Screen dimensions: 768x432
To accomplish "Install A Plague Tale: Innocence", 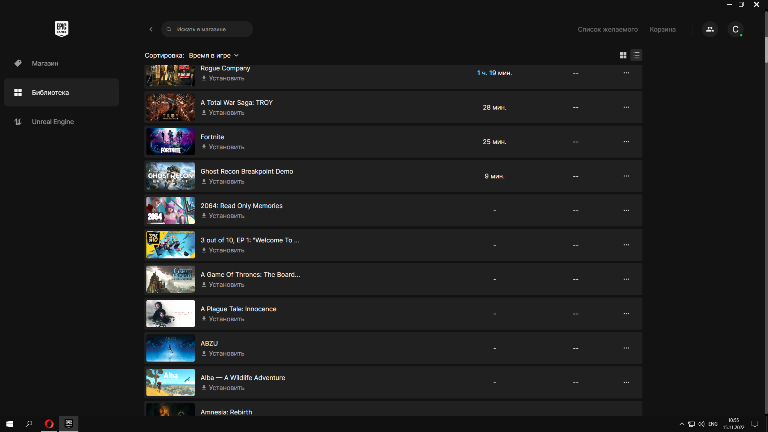I will pyautogui.click(x=223, y=319).
